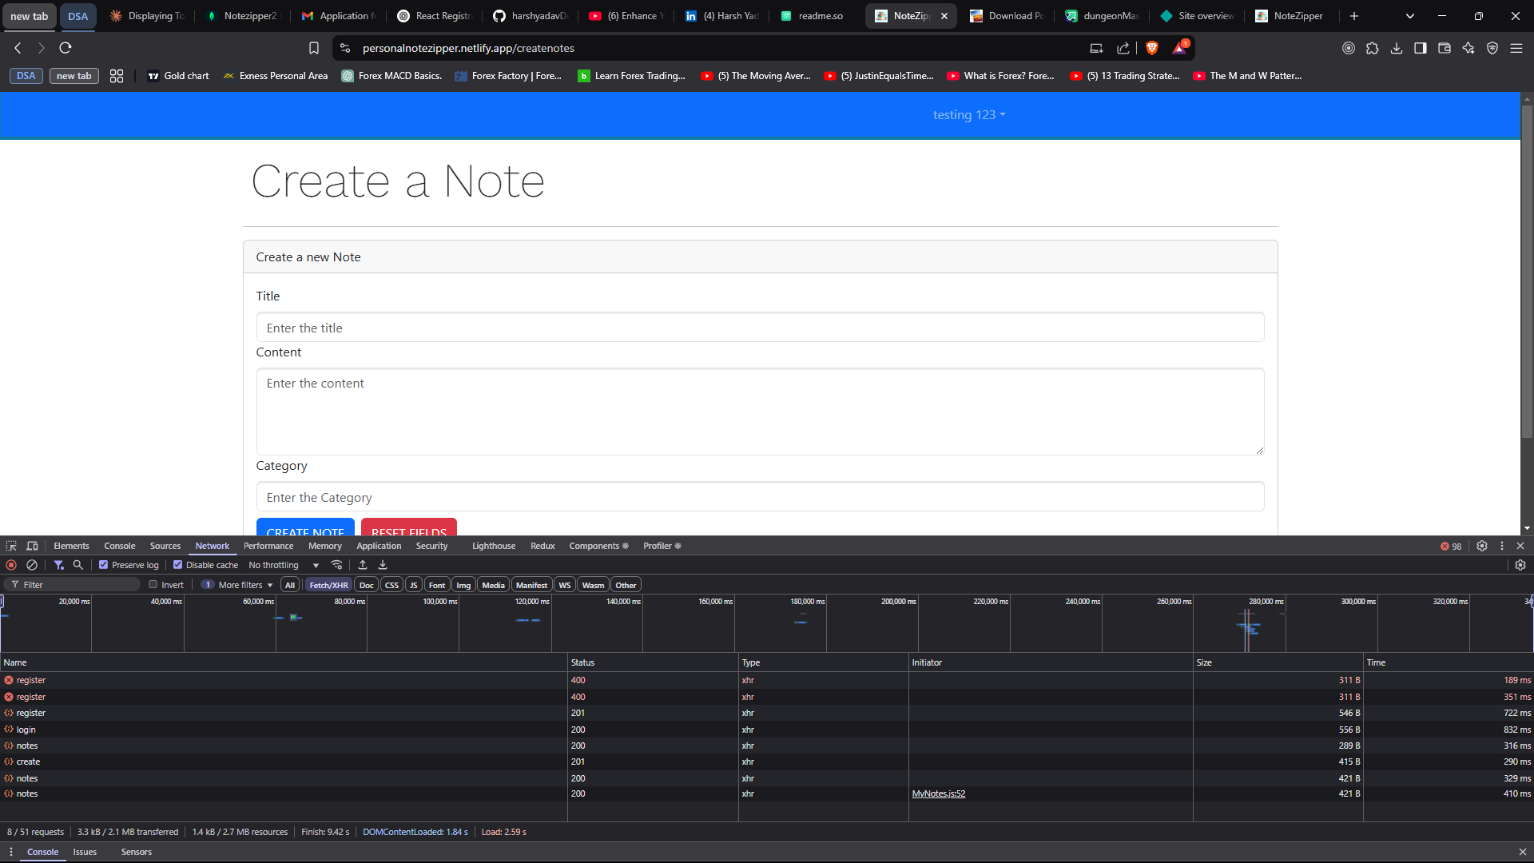Open the Brave Shields lion icon
The width and height of the screenshot is (1534, 863).
pos(1152,48)
